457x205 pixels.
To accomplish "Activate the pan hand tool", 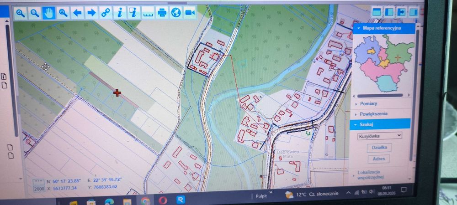I will point(49,13).
